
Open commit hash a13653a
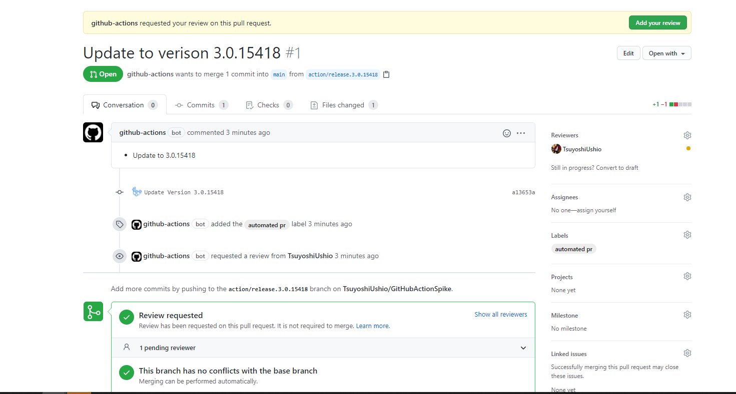click(x=523, y=192)
